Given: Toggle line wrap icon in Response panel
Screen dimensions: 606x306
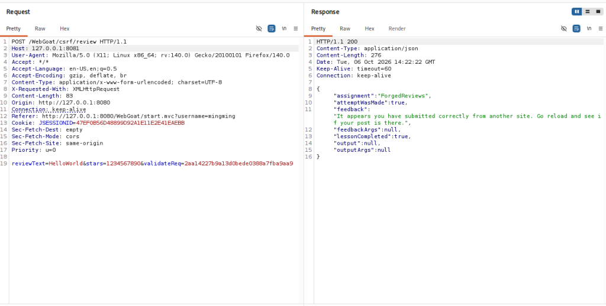Looking at the screenshot, I should [x=576, y=28].
